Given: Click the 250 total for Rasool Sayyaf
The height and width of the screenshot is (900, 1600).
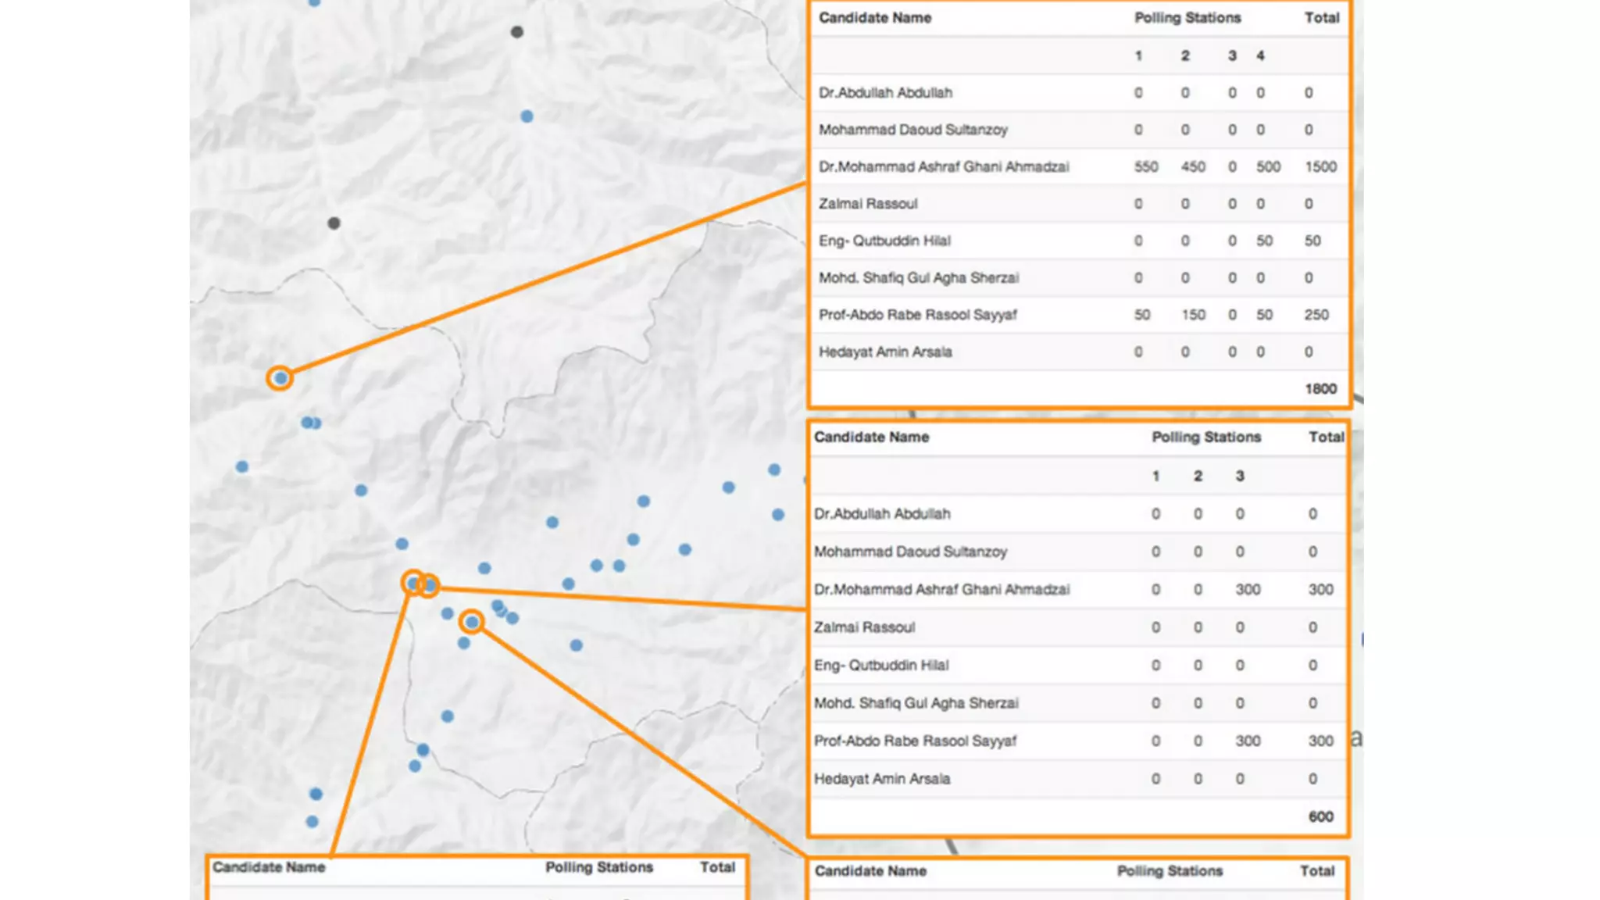Looking at the screenshot, I should click(1316, 315).
